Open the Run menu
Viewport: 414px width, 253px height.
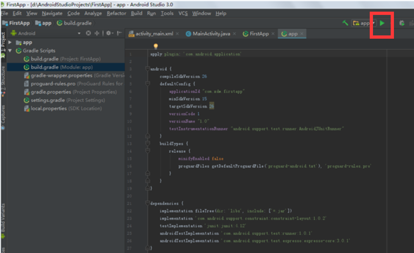tap(152, 13)
